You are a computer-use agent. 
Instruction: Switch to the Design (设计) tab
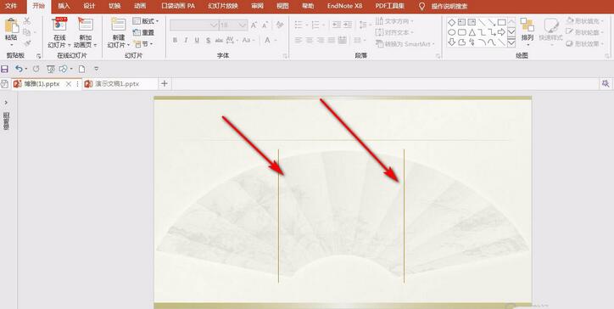click(89, 6)
